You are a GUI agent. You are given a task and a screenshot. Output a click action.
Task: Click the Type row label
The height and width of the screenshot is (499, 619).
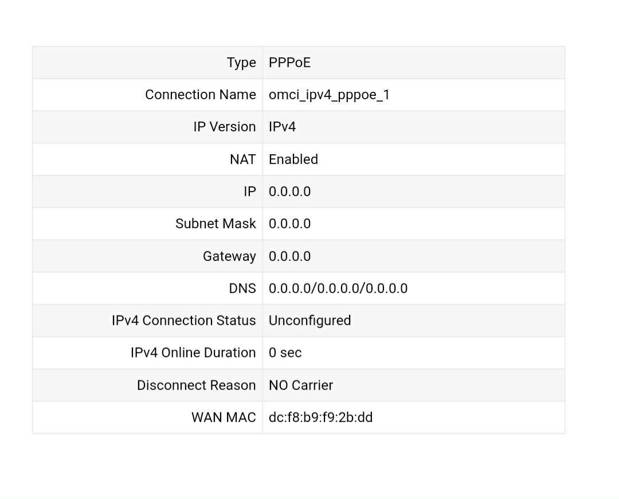(x=241, y=63)
